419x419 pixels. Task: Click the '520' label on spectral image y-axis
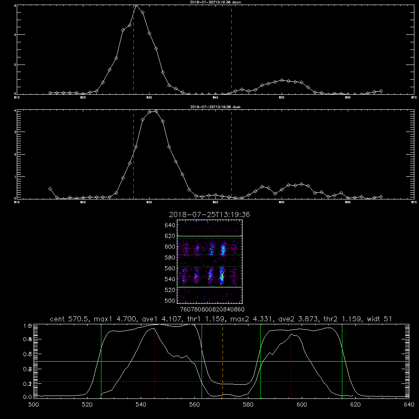click(x=170, y=290)
